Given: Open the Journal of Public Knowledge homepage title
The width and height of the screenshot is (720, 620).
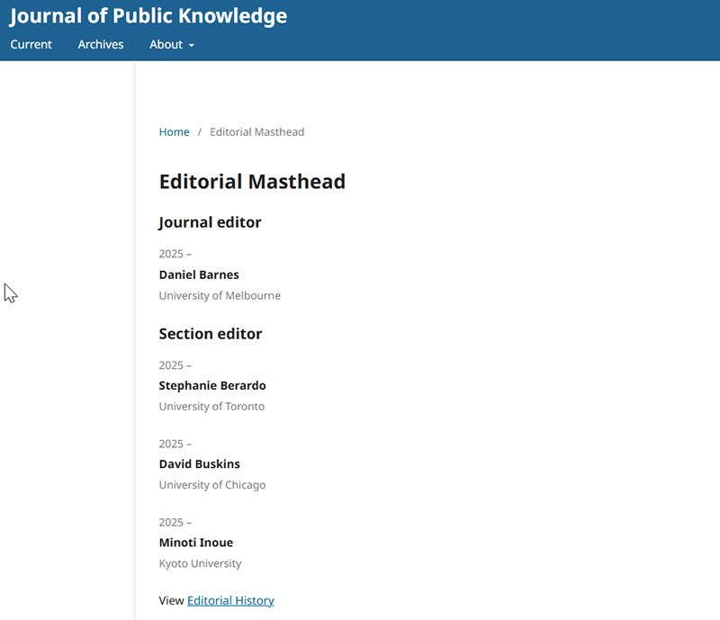Looking at the screenshot, I should (x=148, y=16).
